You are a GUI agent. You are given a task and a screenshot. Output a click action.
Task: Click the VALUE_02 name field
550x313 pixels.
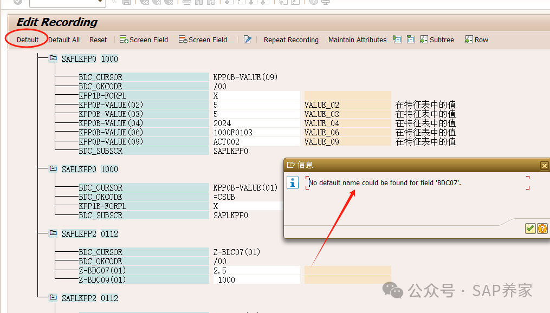point(347,105)
